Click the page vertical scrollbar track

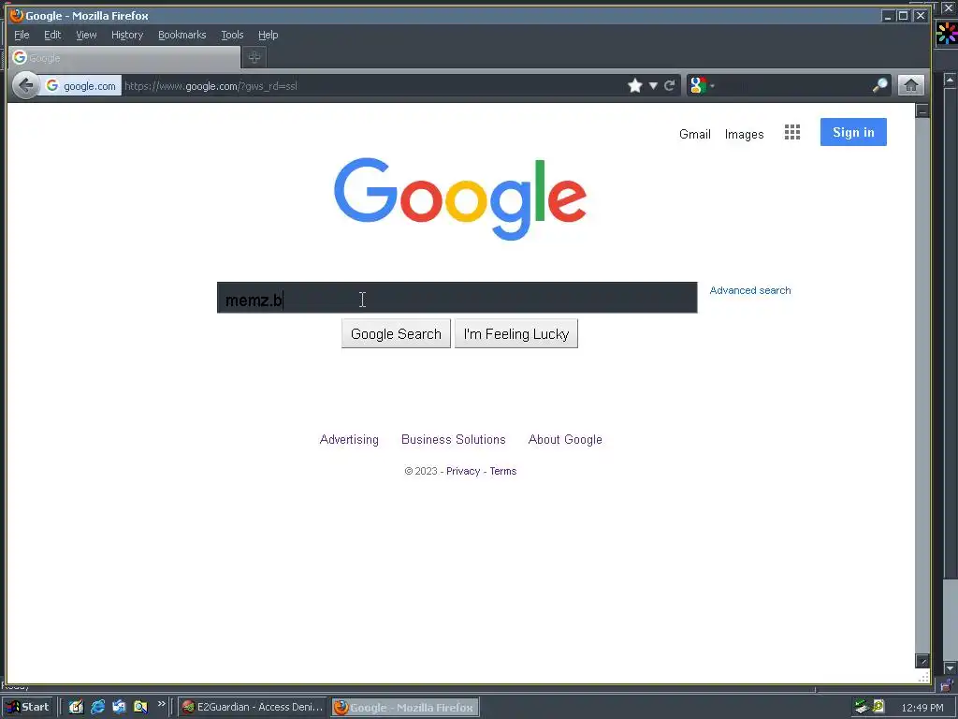(922, 385)
